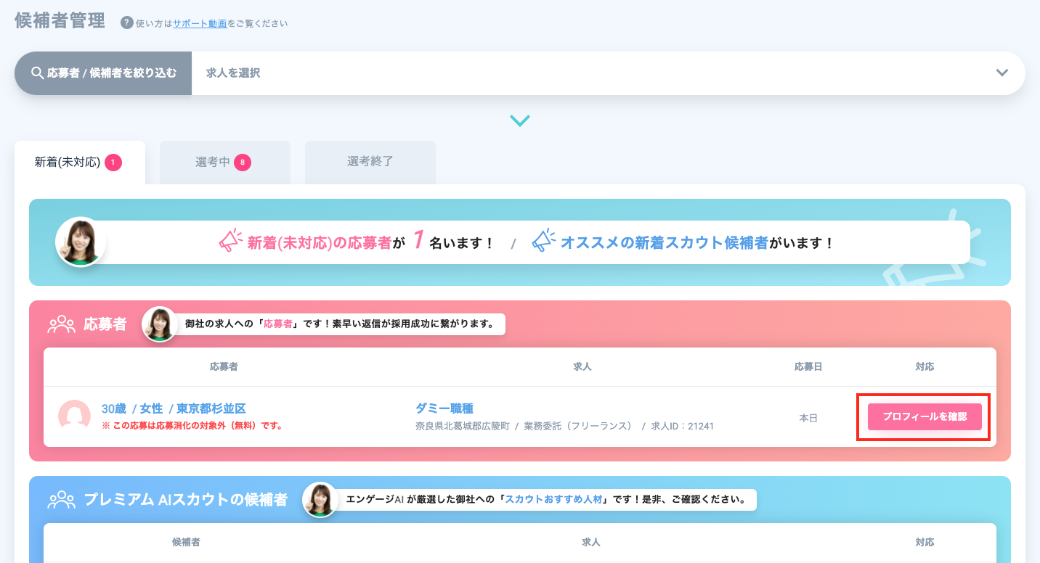Open applicant 30歳 / 女性 / 東京都杉並区
This screenshot has width=1040, height=563.
click(174, 409)
